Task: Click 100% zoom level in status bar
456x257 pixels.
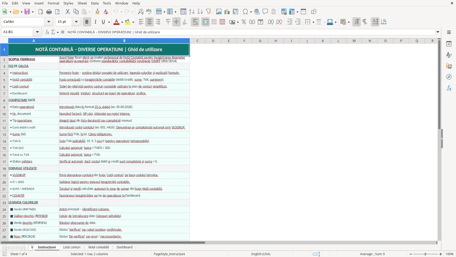Action: 450,254
